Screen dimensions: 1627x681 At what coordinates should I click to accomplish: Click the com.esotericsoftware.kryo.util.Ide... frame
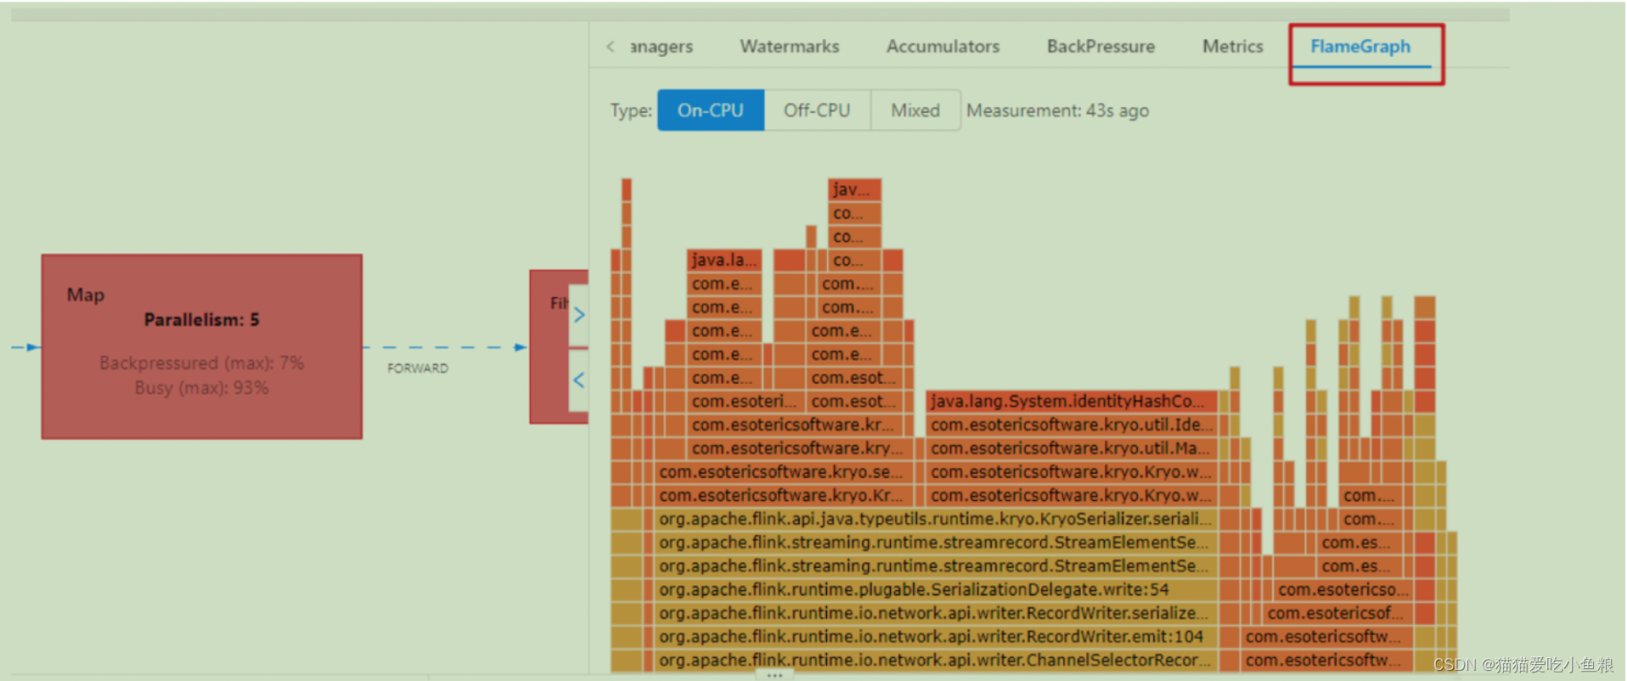(x=1072, y=425)
